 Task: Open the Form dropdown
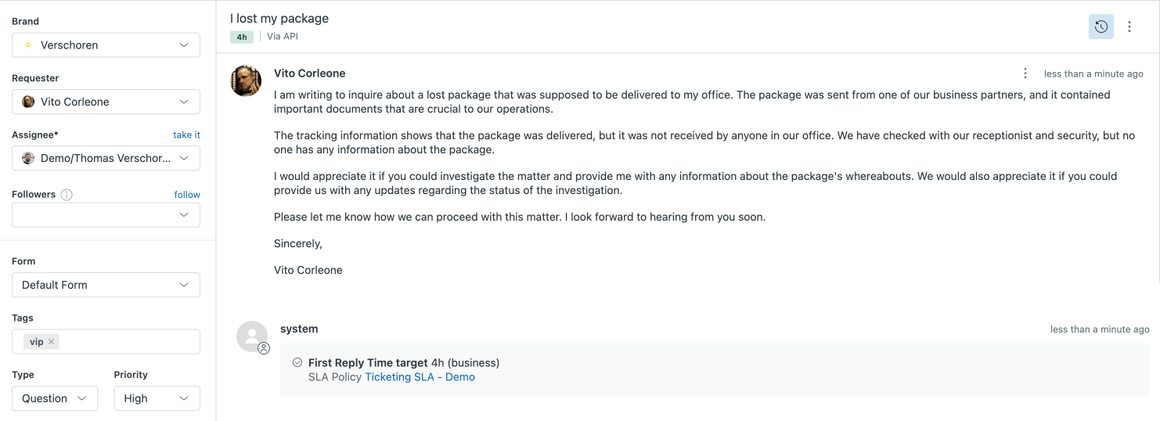click(x=106, y=285)
